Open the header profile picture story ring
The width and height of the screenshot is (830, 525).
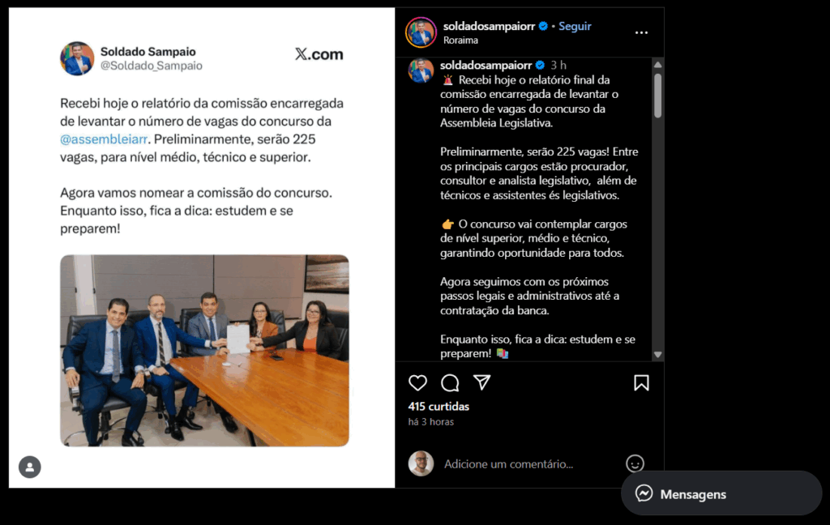[x=421, y=32]
